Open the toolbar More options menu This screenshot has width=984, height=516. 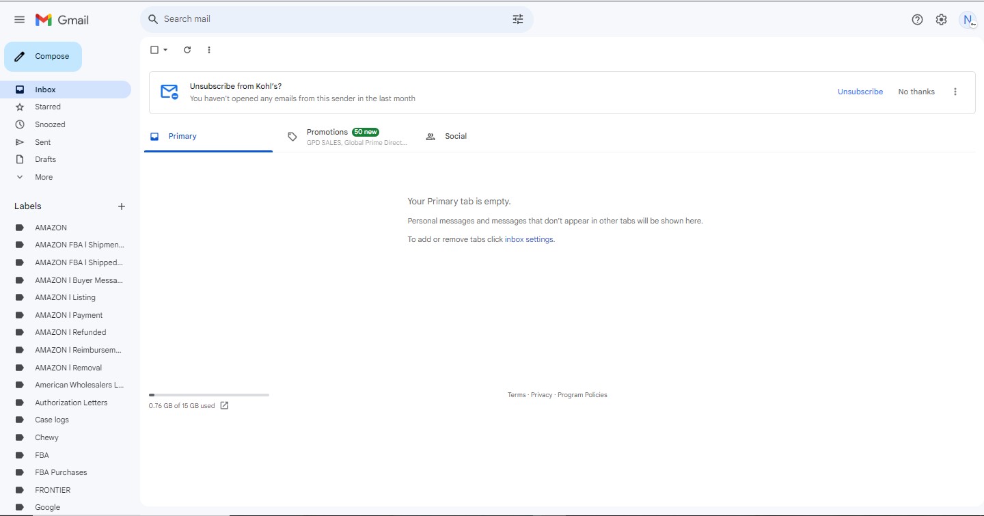[x=209, y=50]
